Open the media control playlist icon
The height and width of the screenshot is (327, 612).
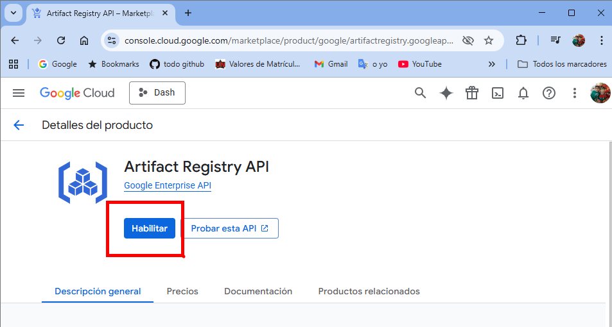click(555, 40)
